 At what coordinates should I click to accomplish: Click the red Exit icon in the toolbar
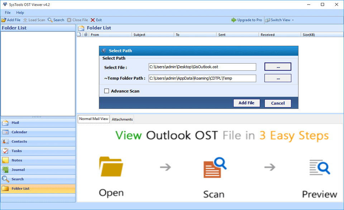[x=93, y=20]
